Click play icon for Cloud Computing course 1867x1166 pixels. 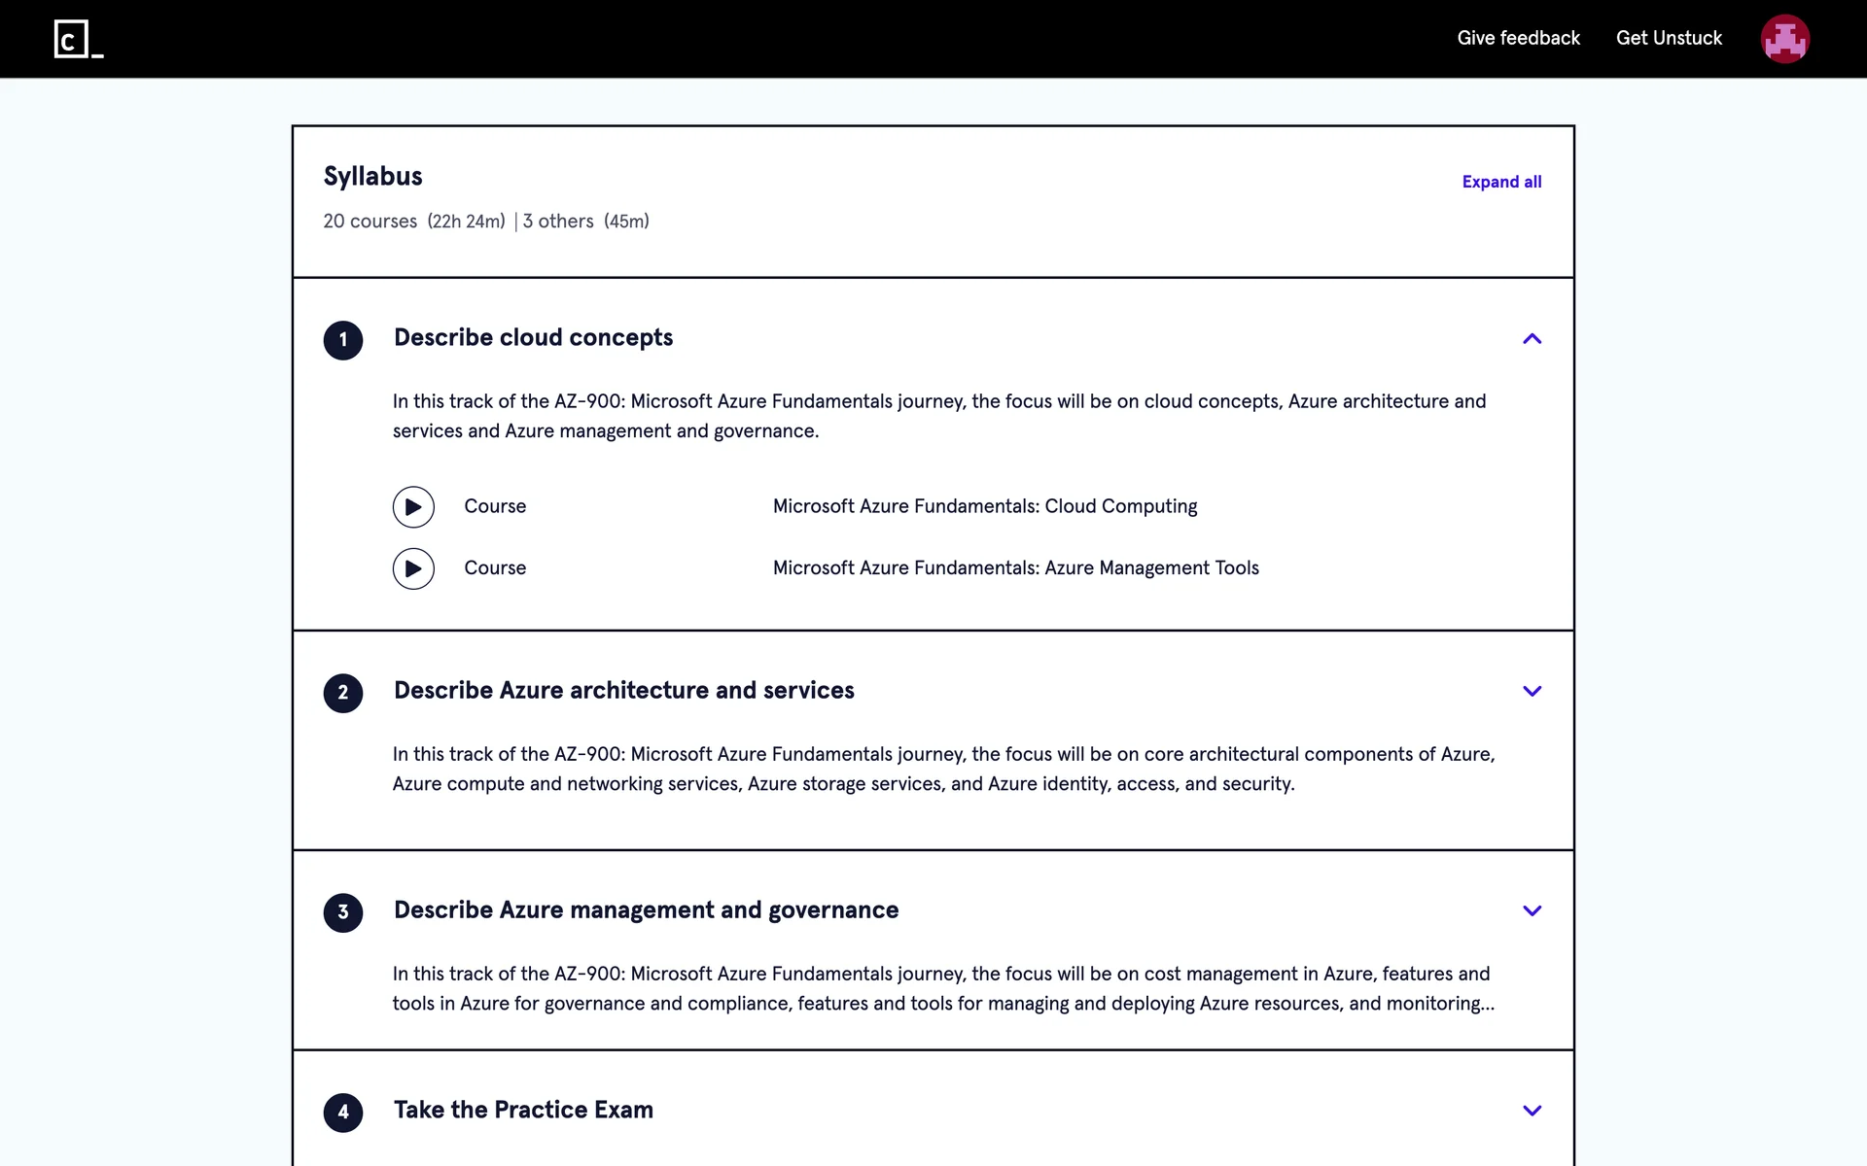(x=413, y=507)
